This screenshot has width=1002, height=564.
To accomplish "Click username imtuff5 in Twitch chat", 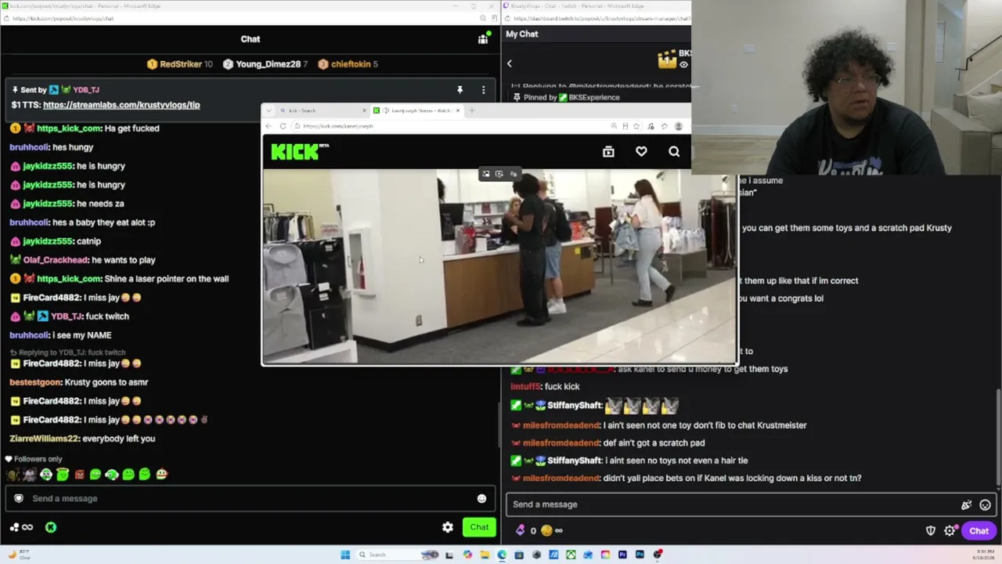I will coord(524,386).
